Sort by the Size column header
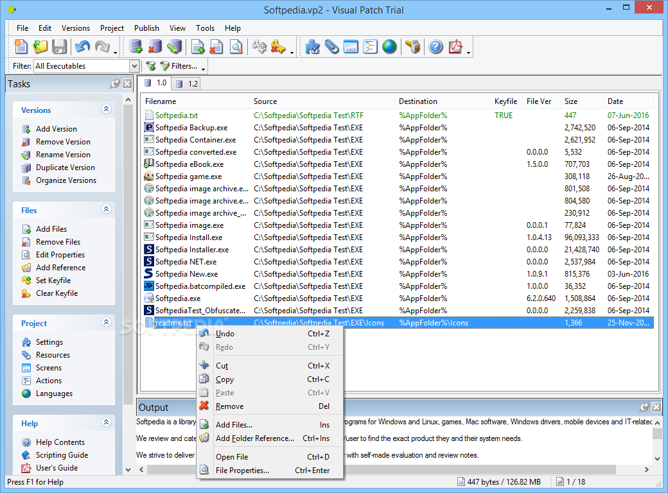The image size is (668, 493). [581, 101]
